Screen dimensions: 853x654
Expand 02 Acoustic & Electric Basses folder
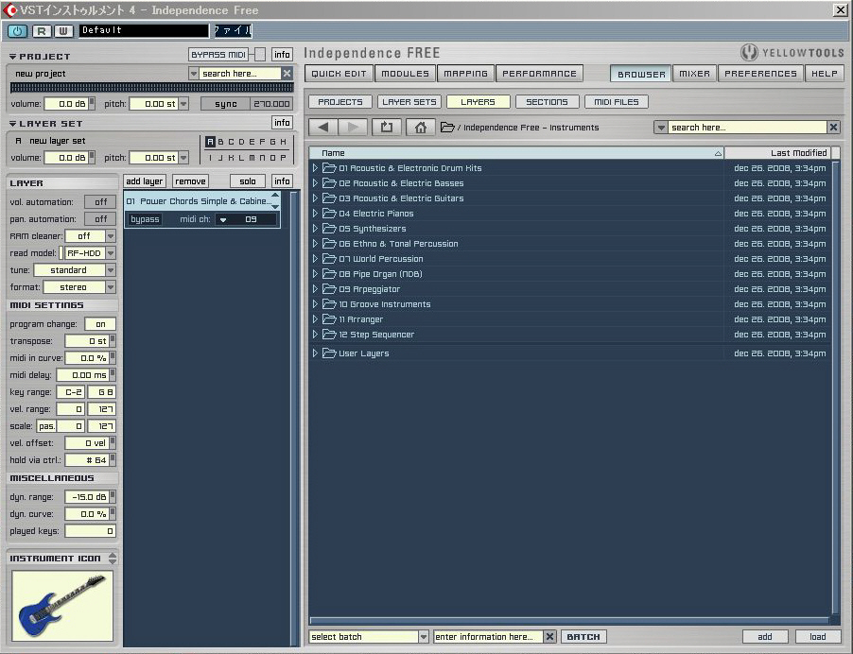314,183
